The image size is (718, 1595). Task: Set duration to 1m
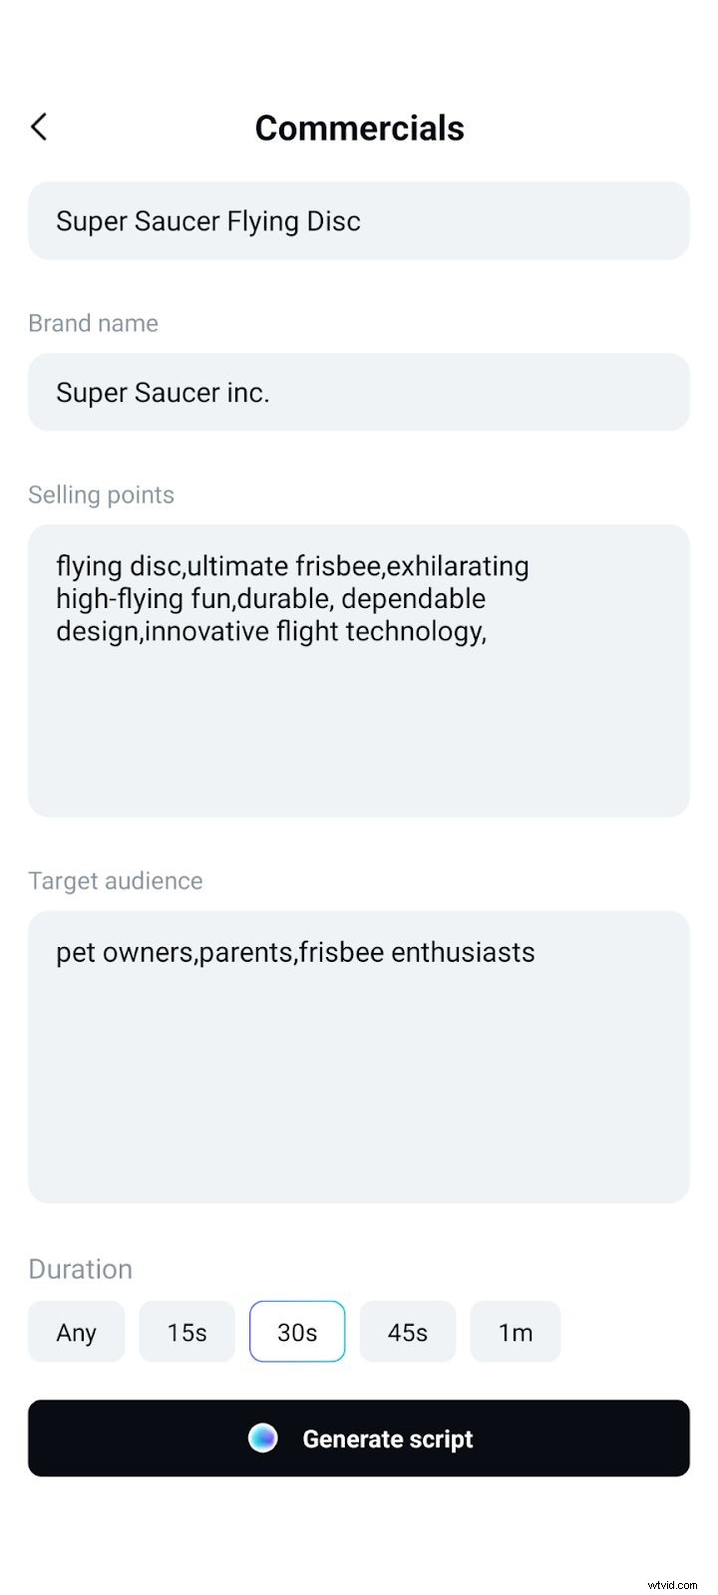tap(516, 1332)
